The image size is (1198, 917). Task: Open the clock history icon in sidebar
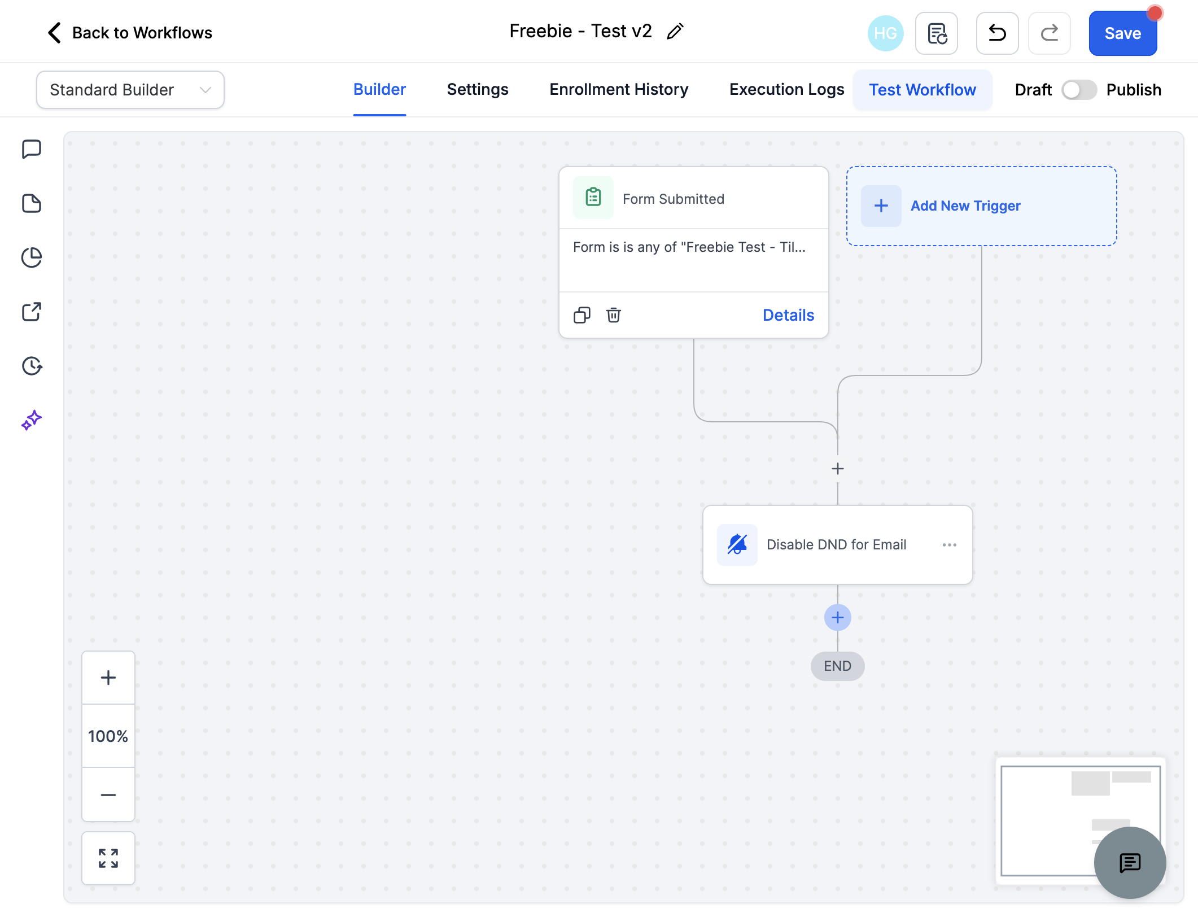(32, 366)
